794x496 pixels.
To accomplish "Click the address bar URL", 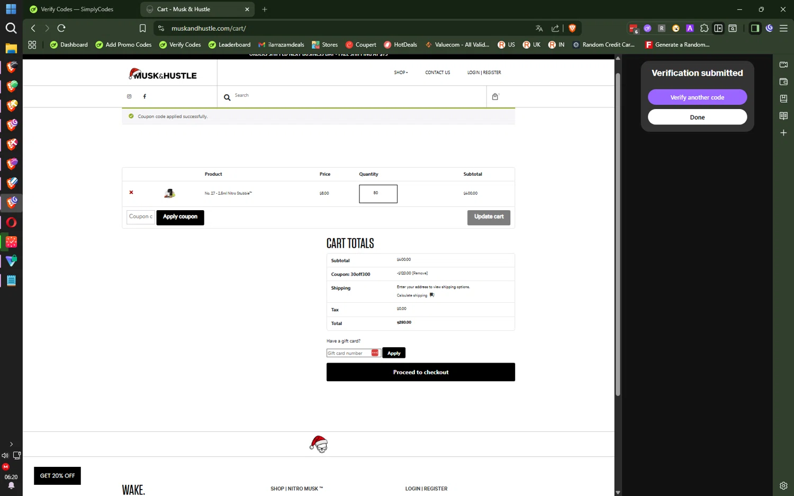I will [209, 29].
